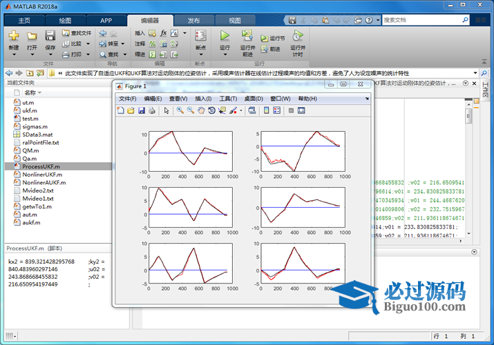
Task: Open Help (帮助) menu in Figure 1
Action: coord(307,99)
